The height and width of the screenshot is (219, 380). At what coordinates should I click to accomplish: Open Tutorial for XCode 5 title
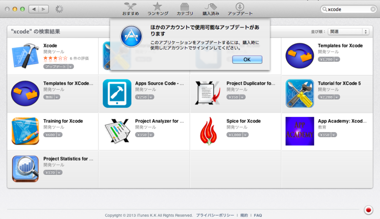[339, 83]
